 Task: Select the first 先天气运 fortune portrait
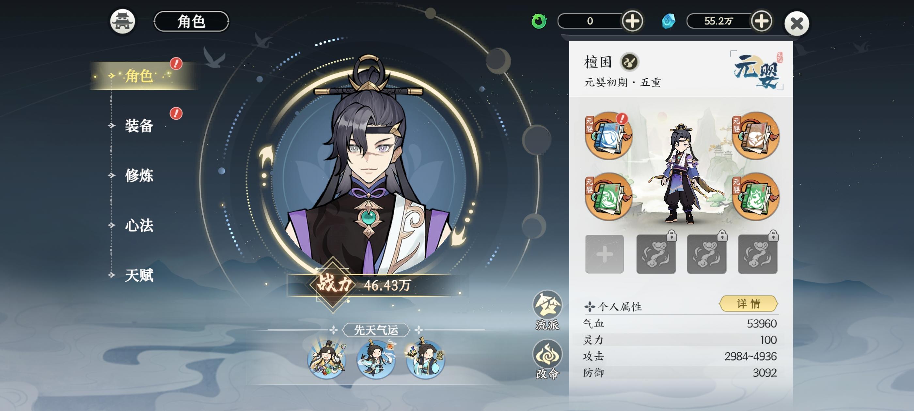tap(326, 359)
